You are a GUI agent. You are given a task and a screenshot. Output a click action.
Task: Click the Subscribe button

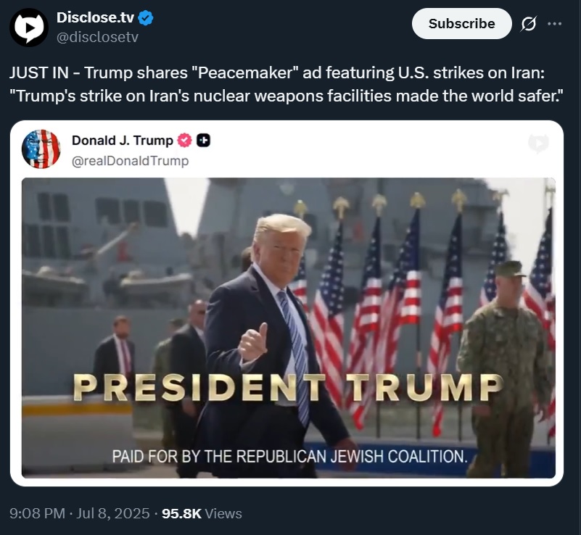point(462,24)
